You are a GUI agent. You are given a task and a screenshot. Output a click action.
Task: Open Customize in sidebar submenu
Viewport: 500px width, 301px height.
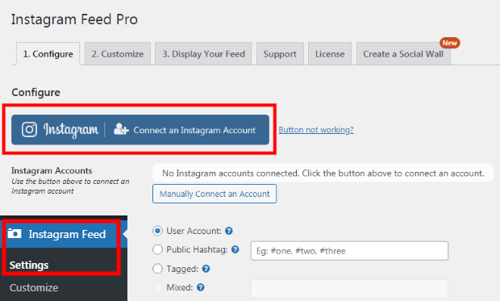34,287
